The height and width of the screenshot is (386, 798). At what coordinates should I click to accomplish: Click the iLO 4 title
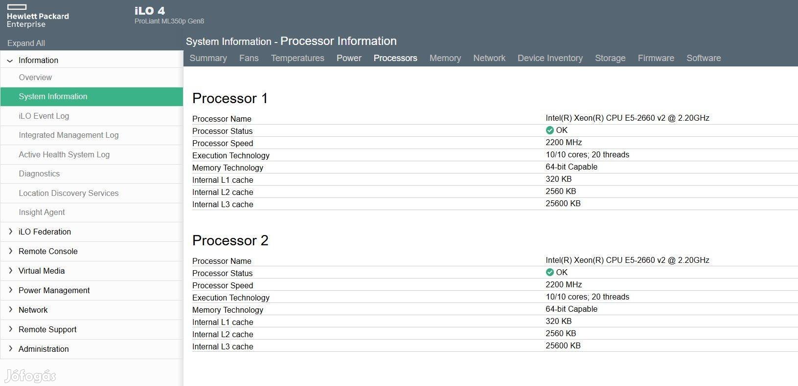click(150, 11)
